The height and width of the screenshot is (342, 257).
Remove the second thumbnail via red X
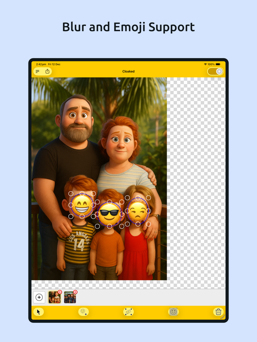(76, 292)
